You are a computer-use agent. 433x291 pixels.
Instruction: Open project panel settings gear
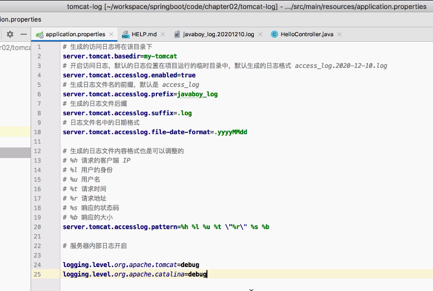pyautogui.click(x=10, y=34)
